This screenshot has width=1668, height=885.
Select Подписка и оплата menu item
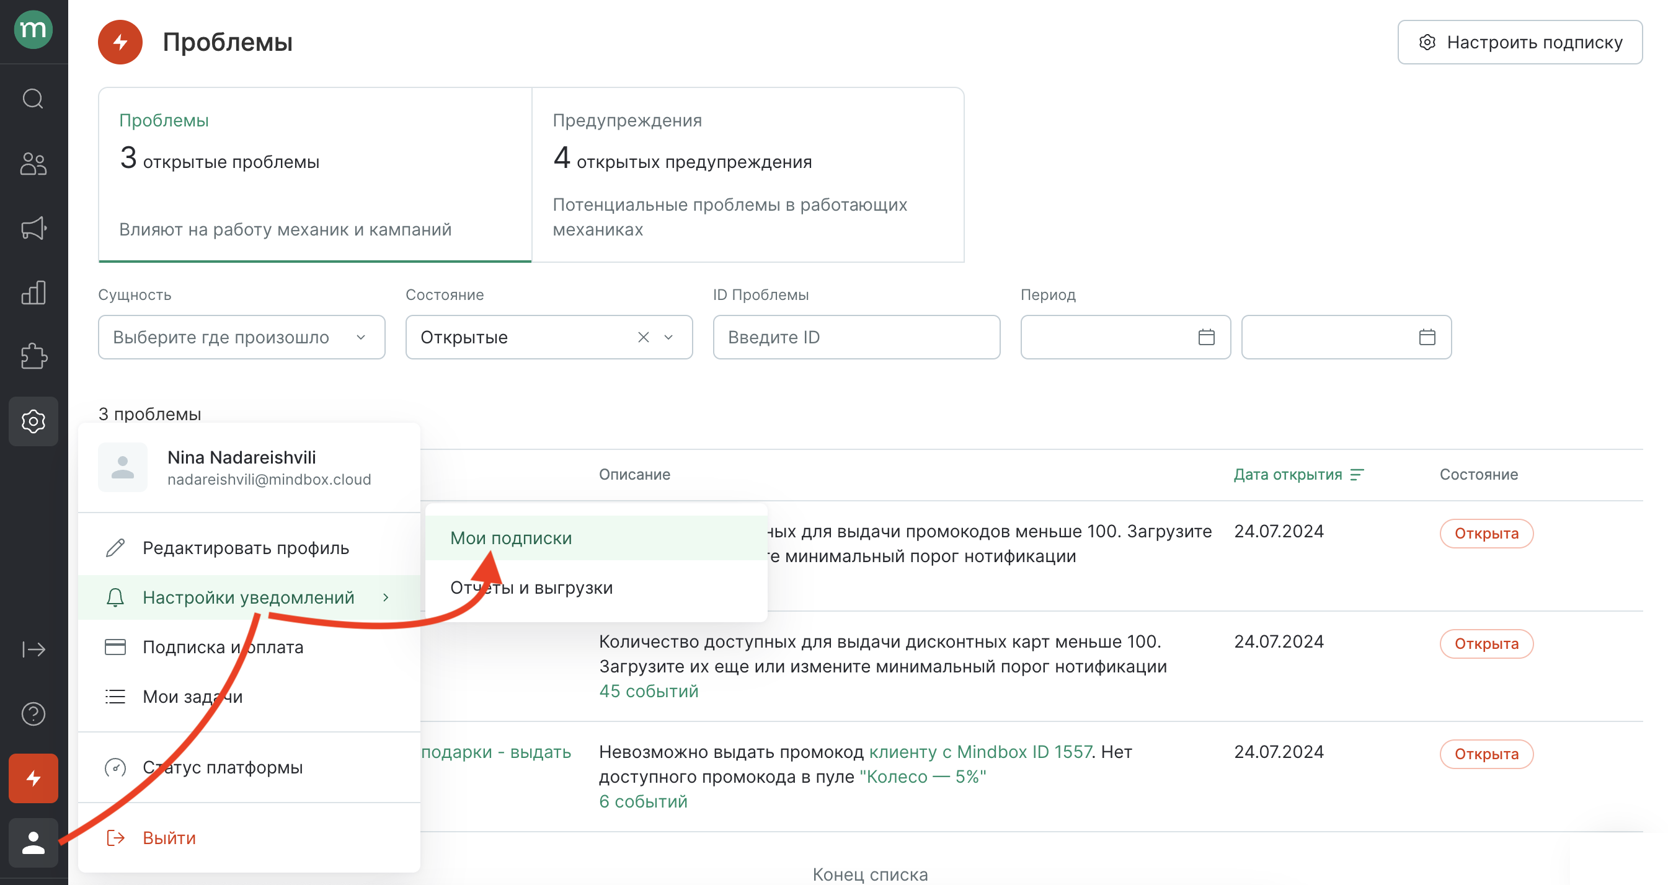(x=249, y=647)
